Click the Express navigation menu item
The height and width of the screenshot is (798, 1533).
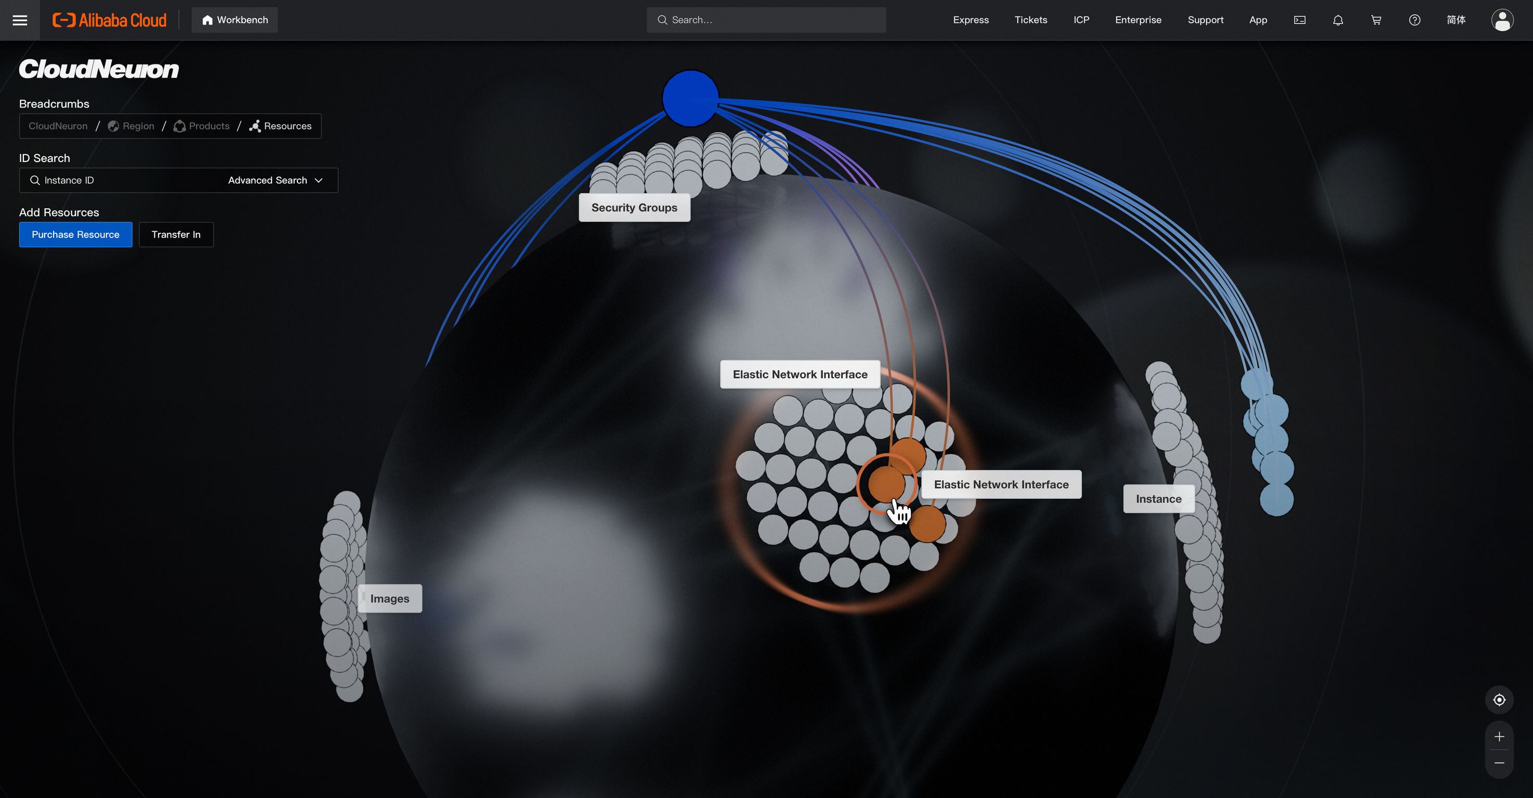tap(971, 20)
